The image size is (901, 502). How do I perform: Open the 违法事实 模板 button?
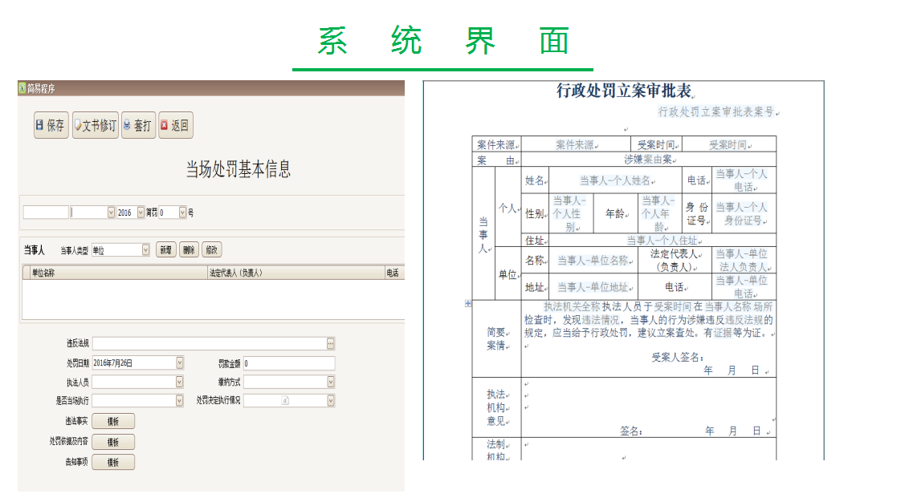tap(113, 421)
